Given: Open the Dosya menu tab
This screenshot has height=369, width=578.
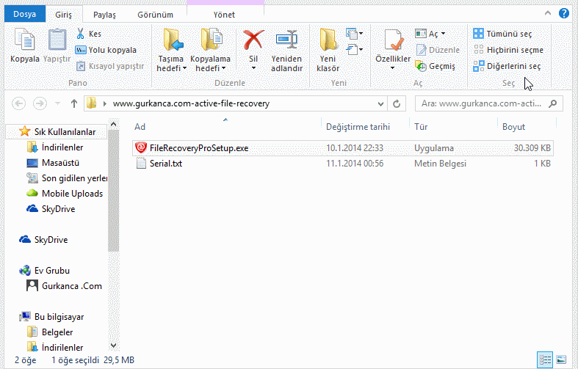Looking at the screenshot, I should tap(25, 14).
